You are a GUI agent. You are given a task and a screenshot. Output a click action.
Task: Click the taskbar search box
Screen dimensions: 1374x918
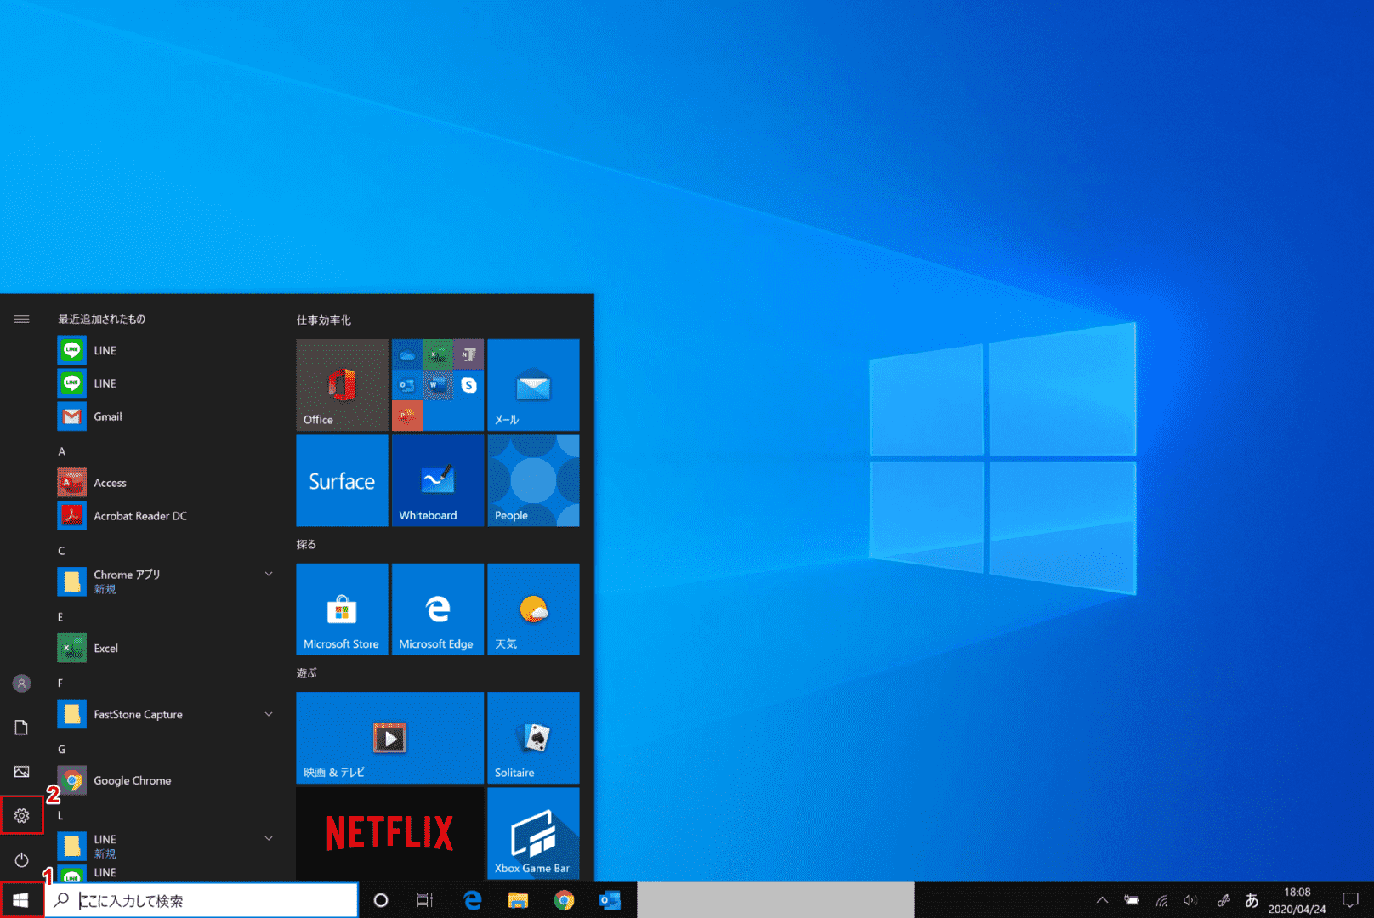202,900
